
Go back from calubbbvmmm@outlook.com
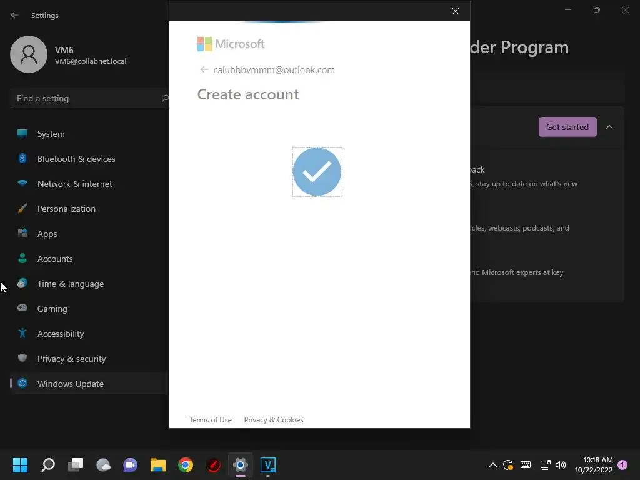(204, 69)
